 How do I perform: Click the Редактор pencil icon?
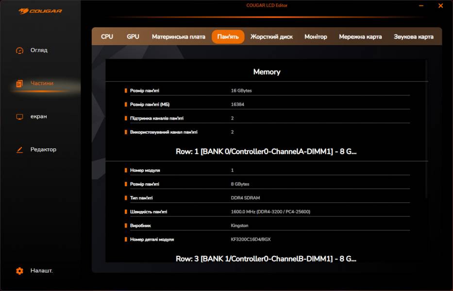point(19,150)
